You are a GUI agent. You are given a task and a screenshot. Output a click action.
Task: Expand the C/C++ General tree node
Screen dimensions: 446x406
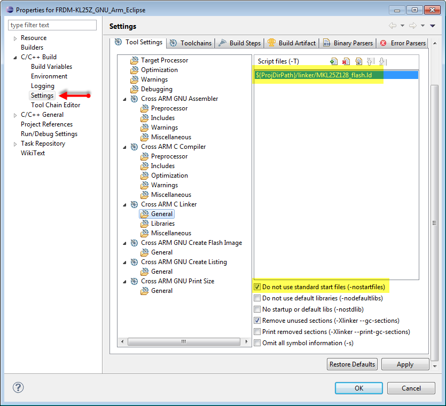point(15,115)
